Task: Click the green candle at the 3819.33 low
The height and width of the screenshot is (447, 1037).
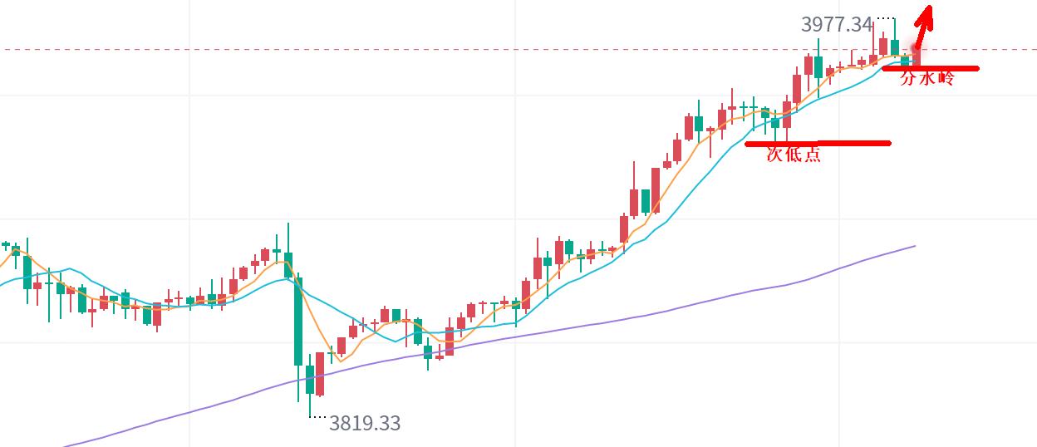Action: tap(310, 379)
